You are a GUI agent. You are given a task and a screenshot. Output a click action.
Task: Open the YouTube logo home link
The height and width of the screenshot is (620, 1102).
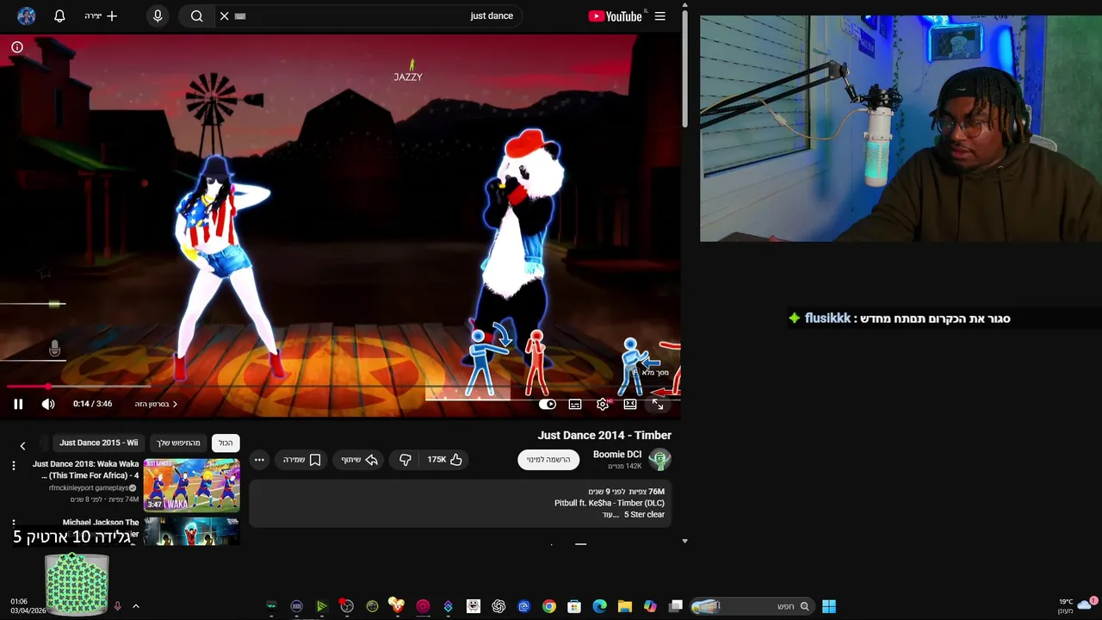[615, 15]
